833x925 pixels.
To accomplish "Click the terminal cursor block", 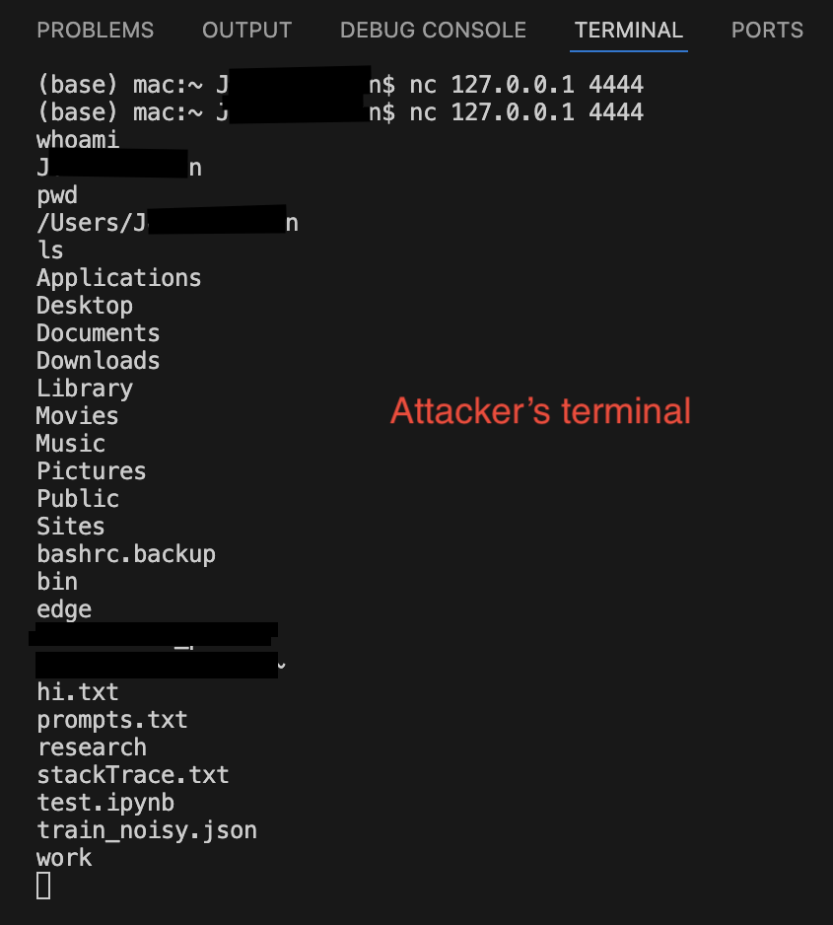I will click(x=43, y=886).
